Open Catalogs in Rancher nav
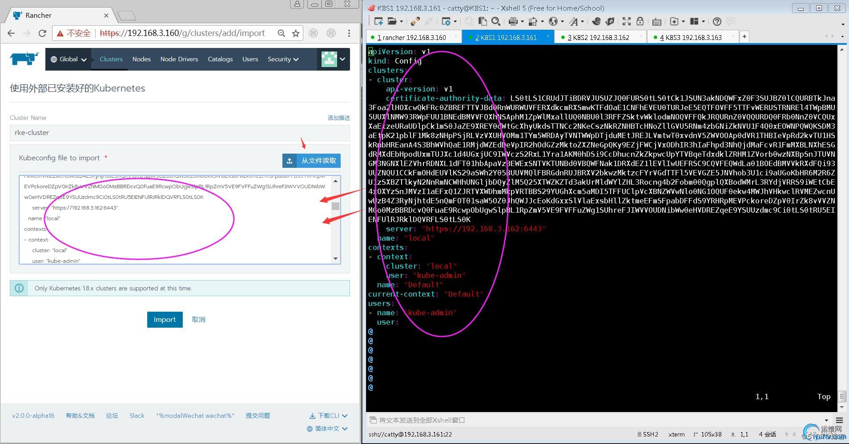 pos(220,59)
